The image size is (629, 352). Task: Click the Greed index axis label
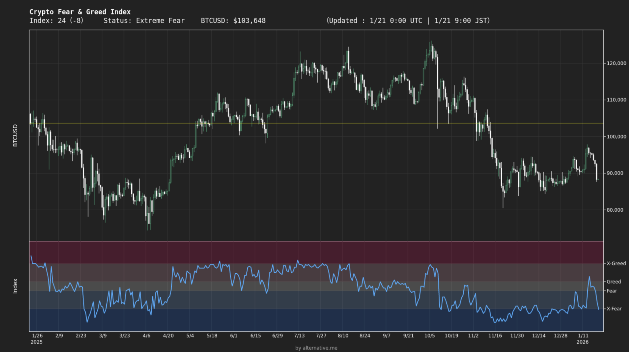[614, 282]
